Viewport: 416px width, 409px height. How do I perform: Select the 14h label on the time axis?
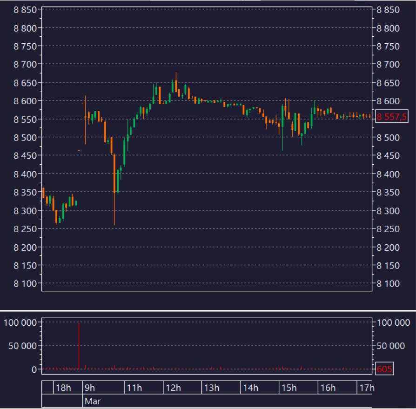click(x=251, y=388)
